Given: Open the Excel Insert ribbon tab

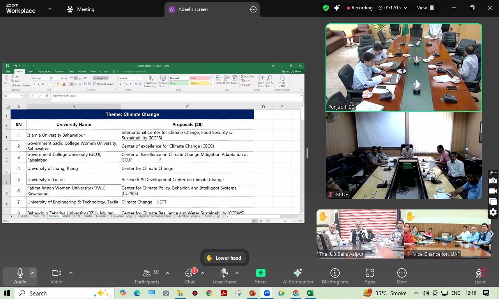Looking at the screenshot, I should pyautogui.click(x=30, y=72).
